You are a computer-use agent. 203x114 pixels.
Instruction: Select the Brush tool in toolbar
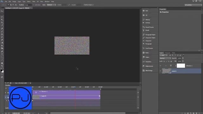tap(2, 31)
